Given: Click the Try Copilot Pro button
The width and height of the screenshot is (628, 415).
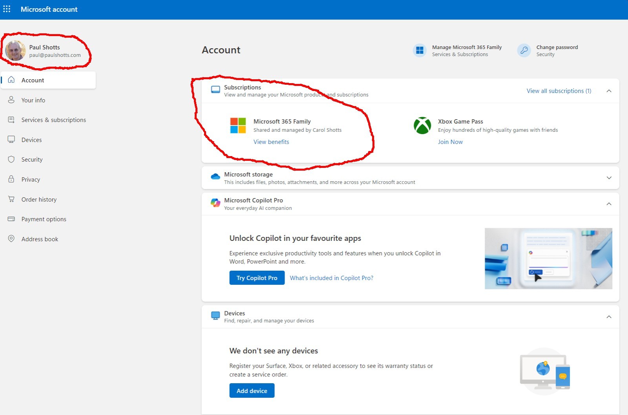Looking at the screenshot, I should coord(257,278).
